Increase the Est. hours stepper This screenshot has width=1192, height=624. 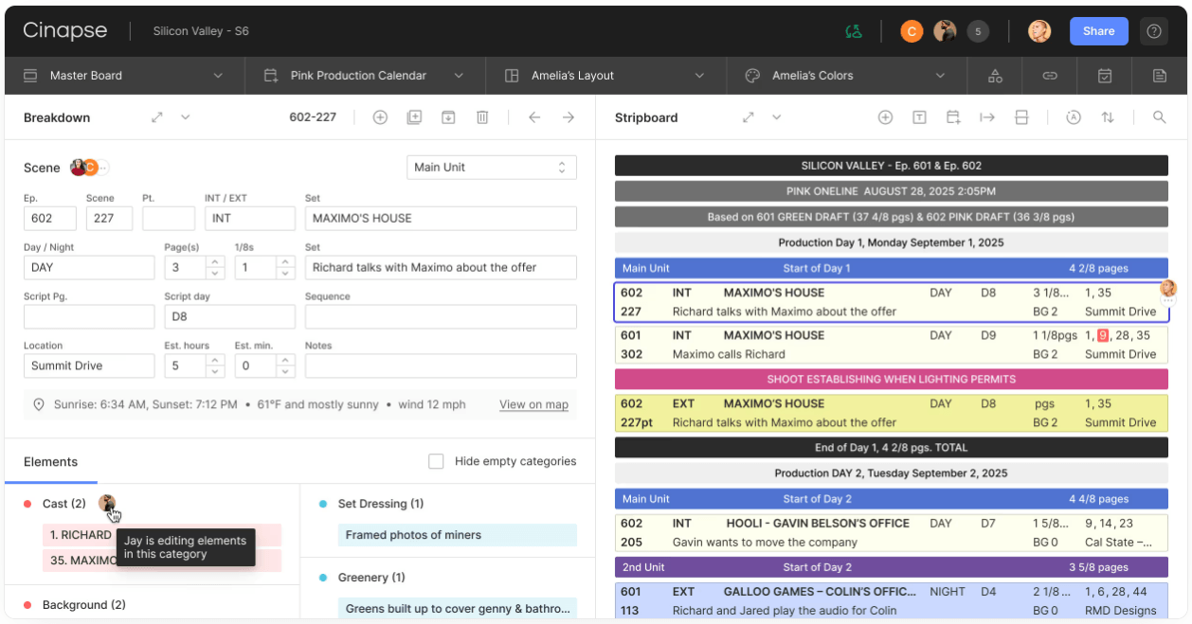(x=216, y=360)
